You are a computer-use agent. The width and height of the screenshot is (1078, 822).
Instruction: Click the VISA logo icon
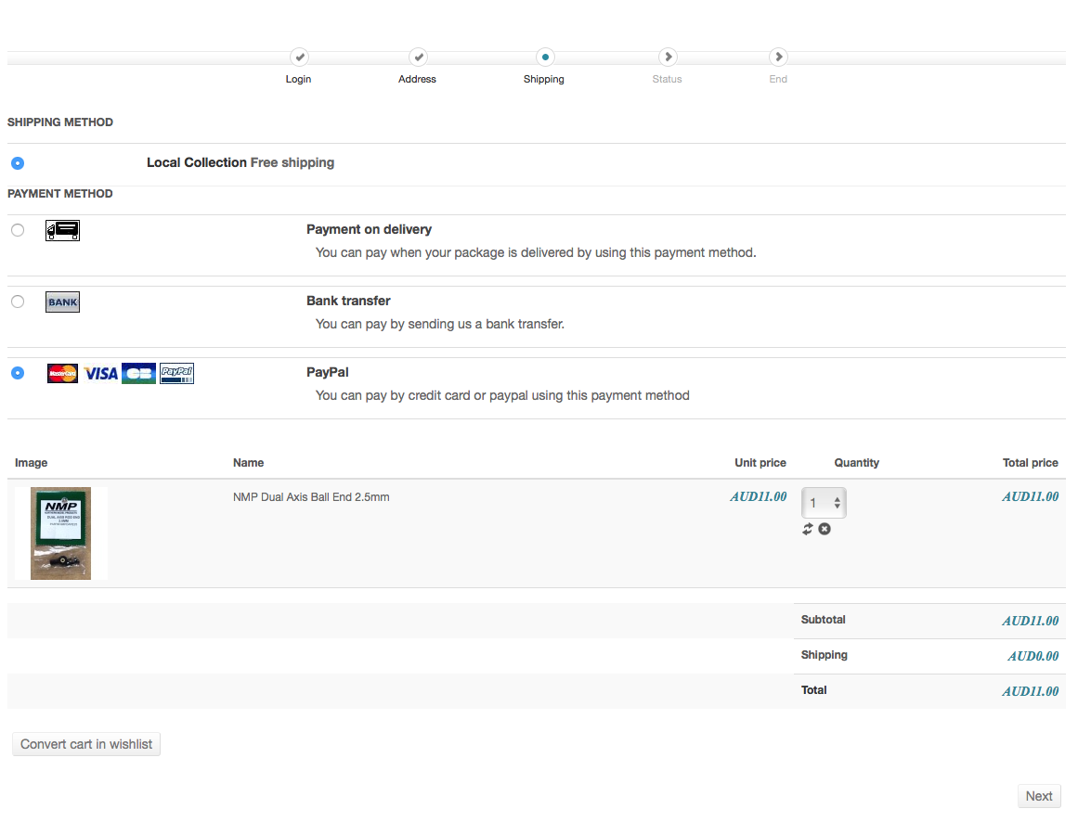[101, 373]
